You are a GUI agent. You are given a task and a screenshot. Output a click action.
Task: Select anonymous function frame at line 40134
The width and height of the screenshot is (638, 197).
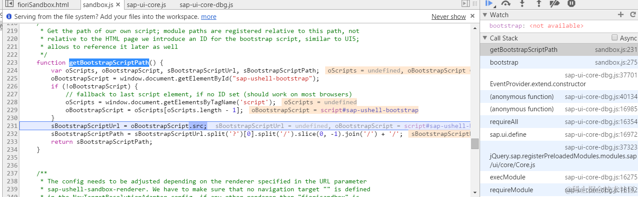[559, 97]
